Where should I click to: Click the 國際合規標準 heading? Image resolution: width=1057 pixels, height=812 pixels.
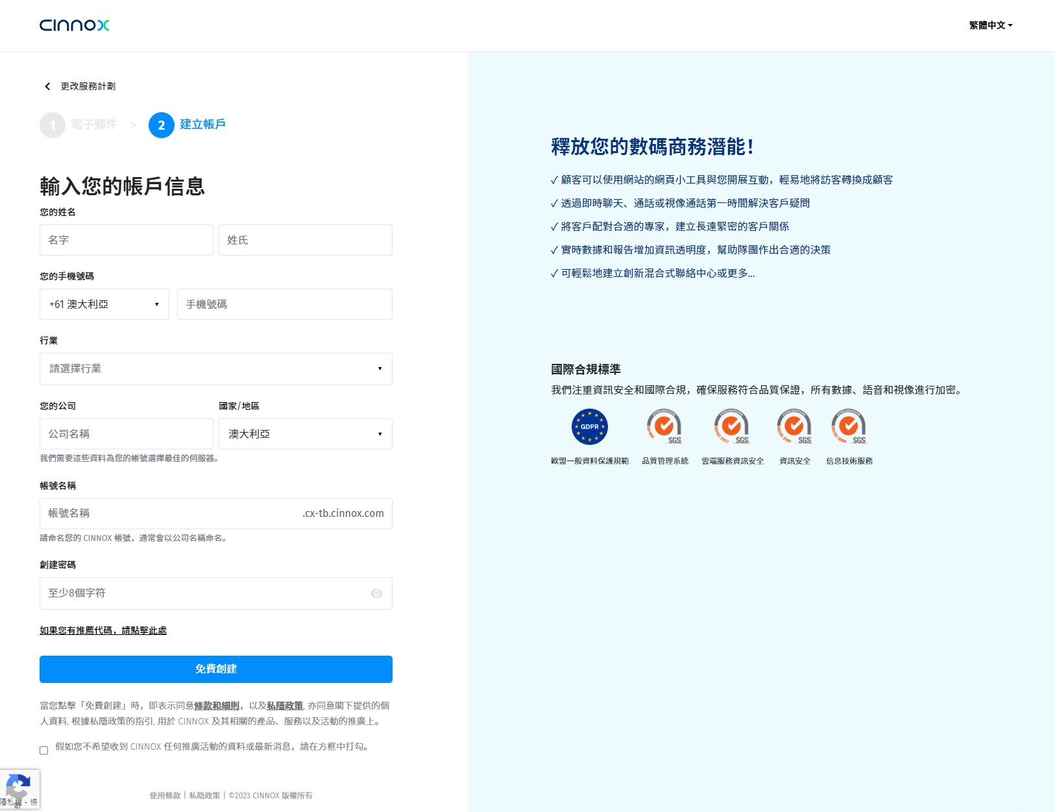coord(586,370)
